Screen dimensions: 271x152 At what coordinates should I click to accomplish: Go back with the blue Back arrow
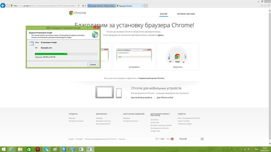tap(3, 5)
